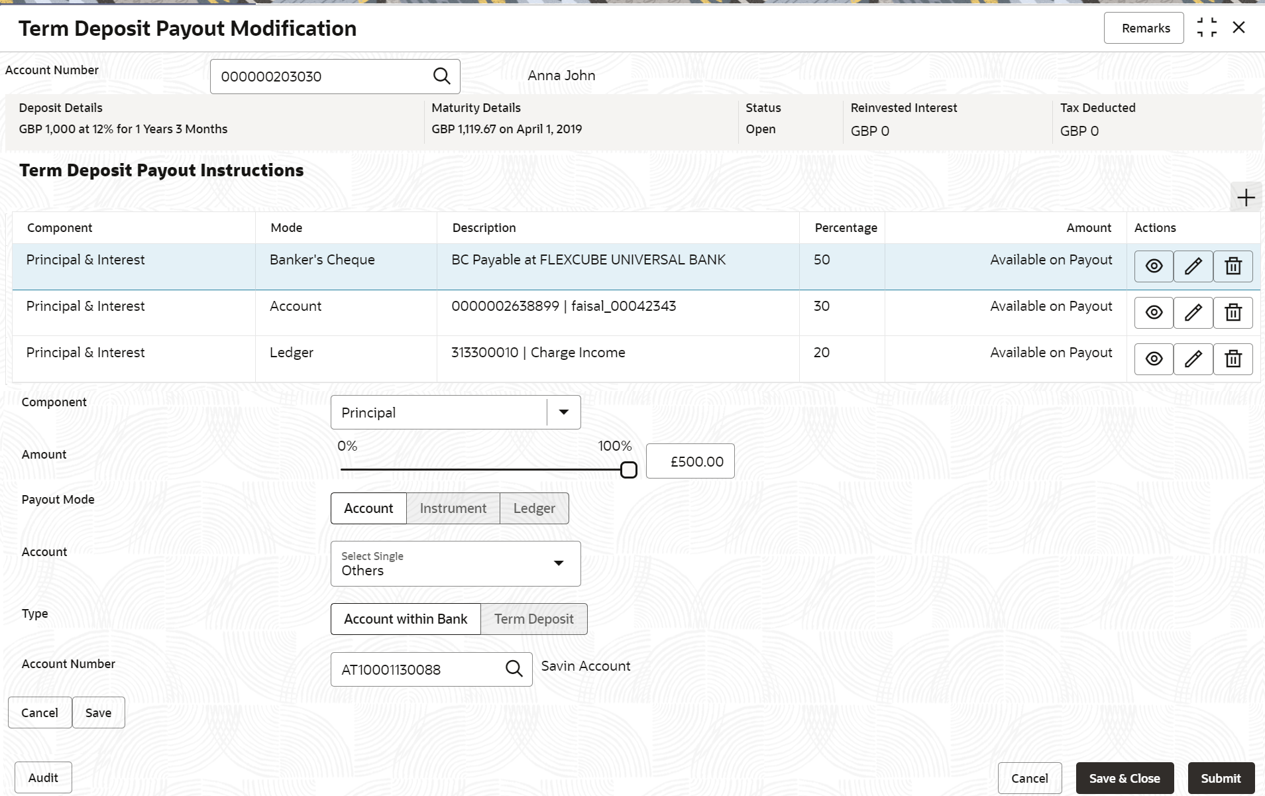Close the Term Deposit Payout Modification screen
The width and height of the screenshot is (1265, 796).
pos(1238,28)
